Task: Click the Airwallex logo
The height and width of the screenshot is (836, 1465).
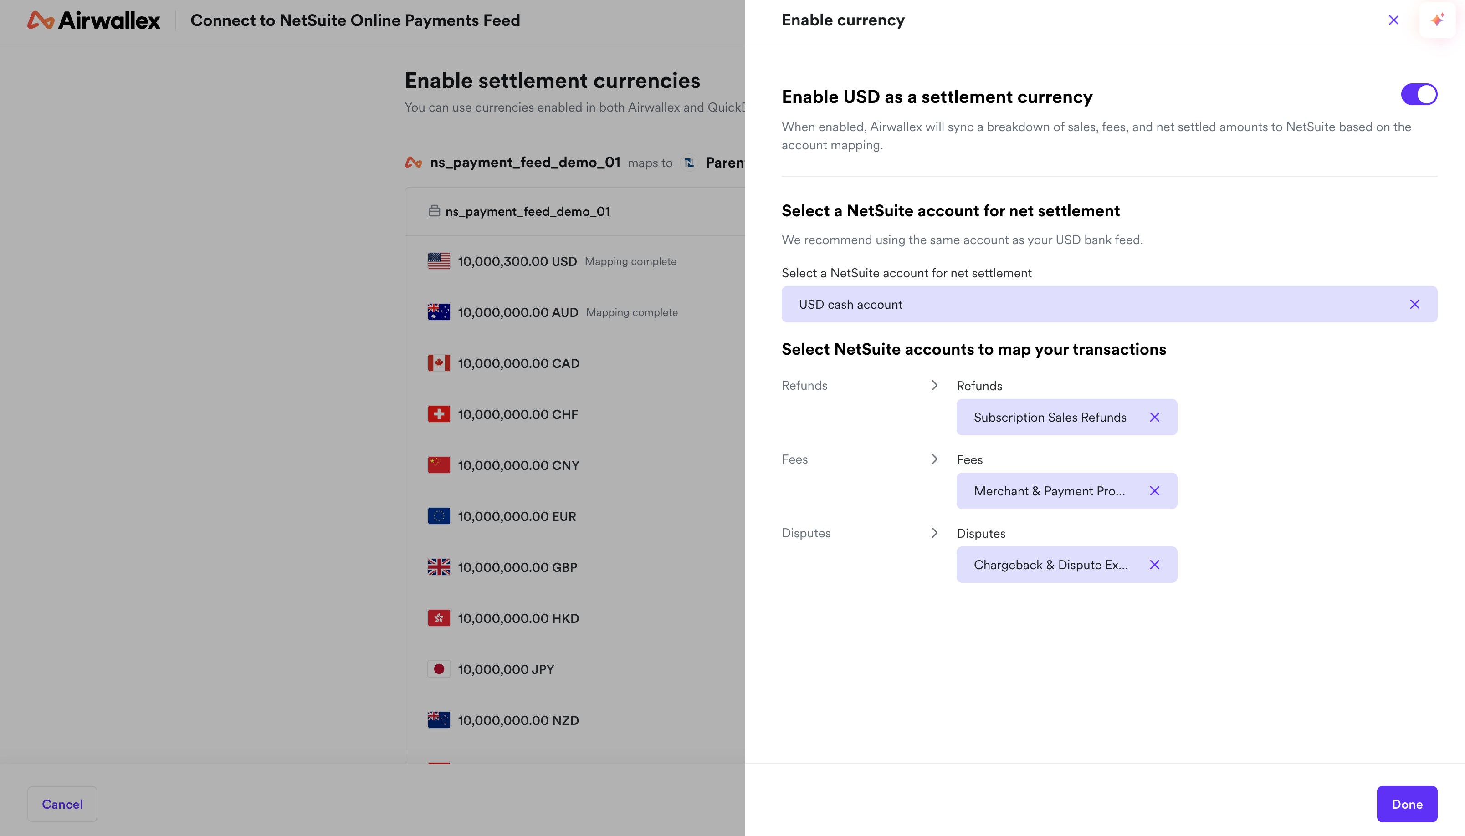Action: pyautogui.click(x=93, y=20)
